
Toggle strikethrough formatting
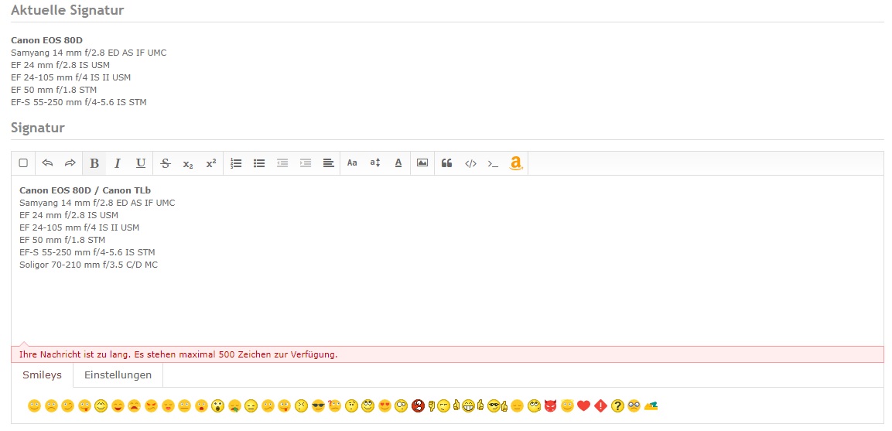166,163
